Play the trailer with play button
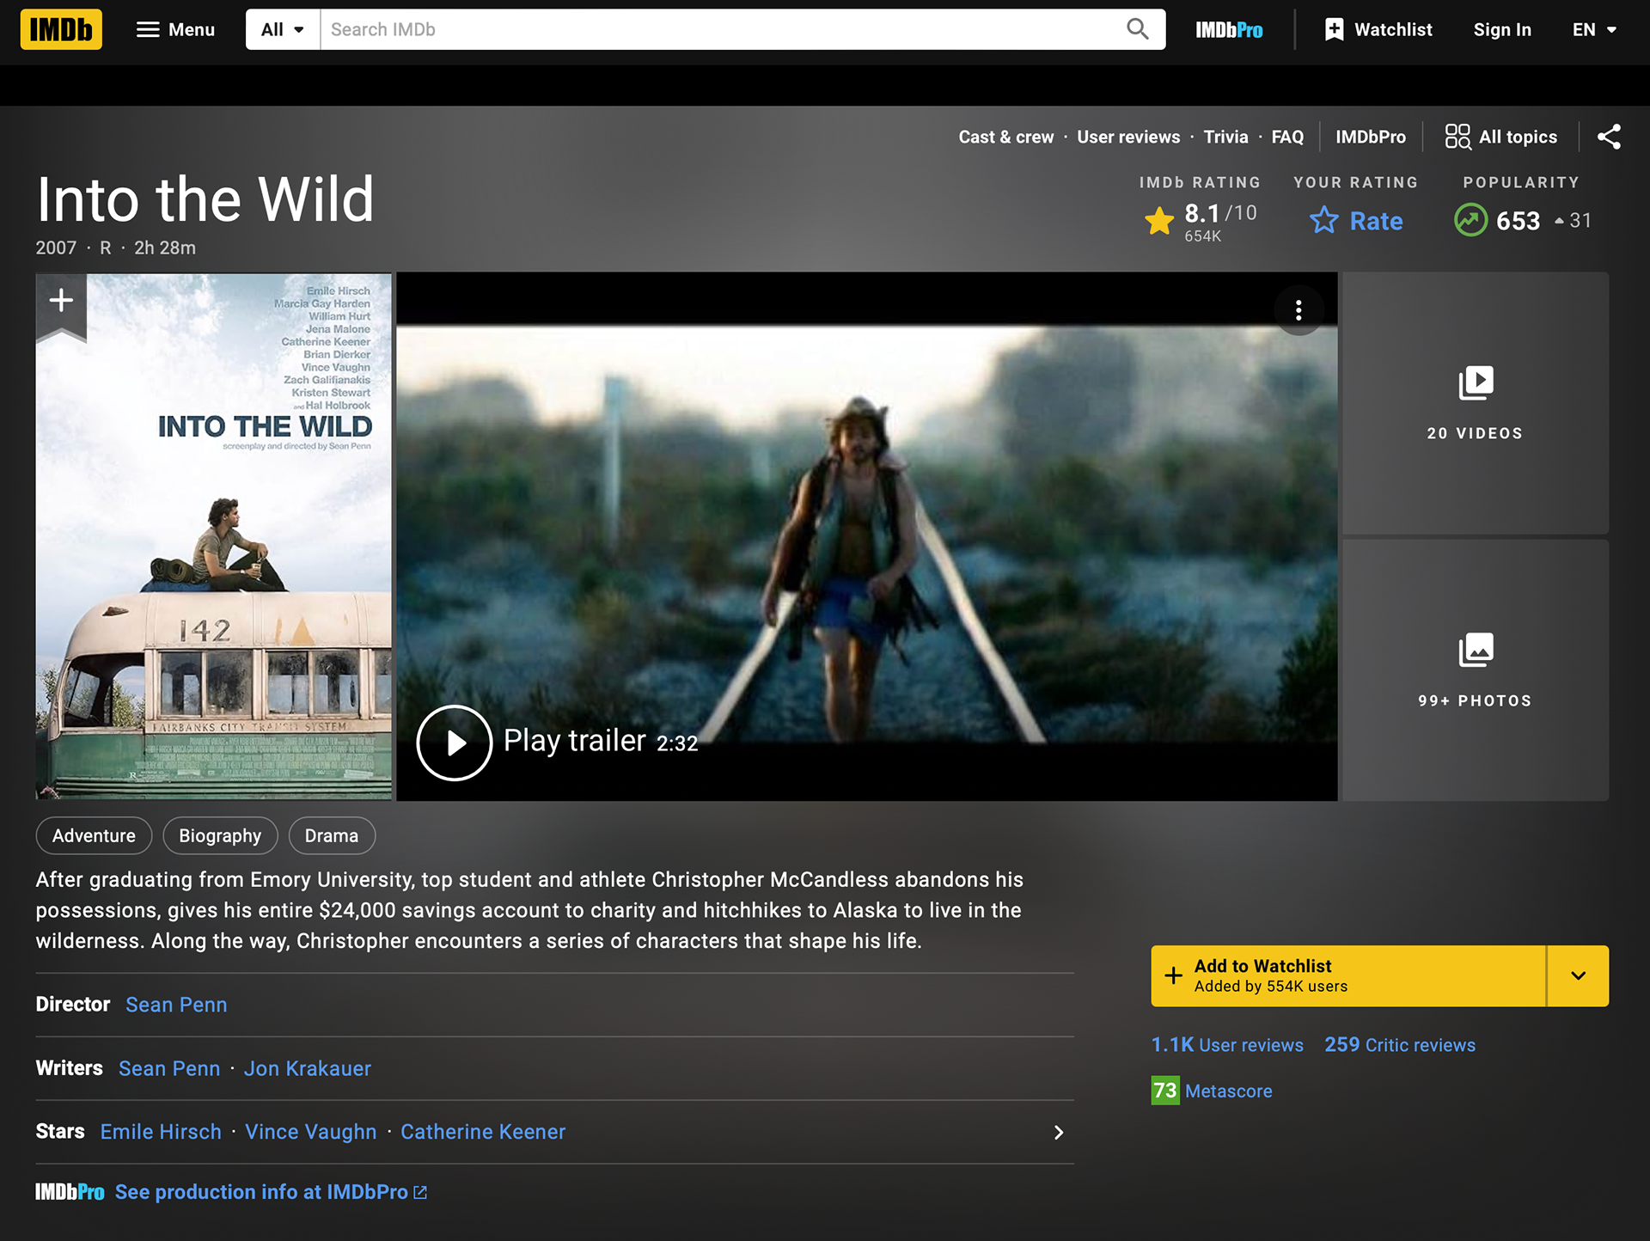 point(454,743)
